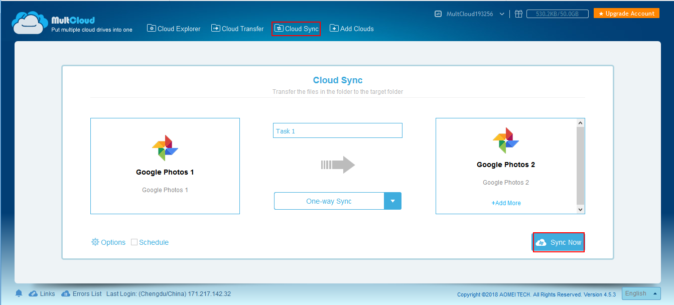Click the MultCloud cloud logo
This screenshot has width=674, height=305.
[x=30, y=23]
